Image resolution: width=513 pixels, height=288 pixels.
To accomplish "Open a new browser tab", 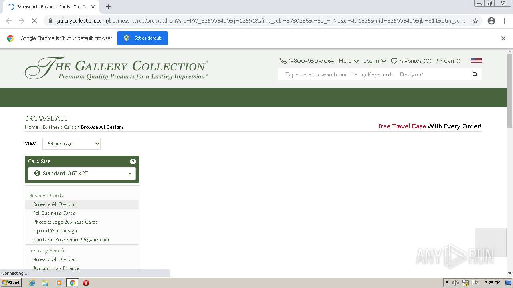I will (108, 7).
